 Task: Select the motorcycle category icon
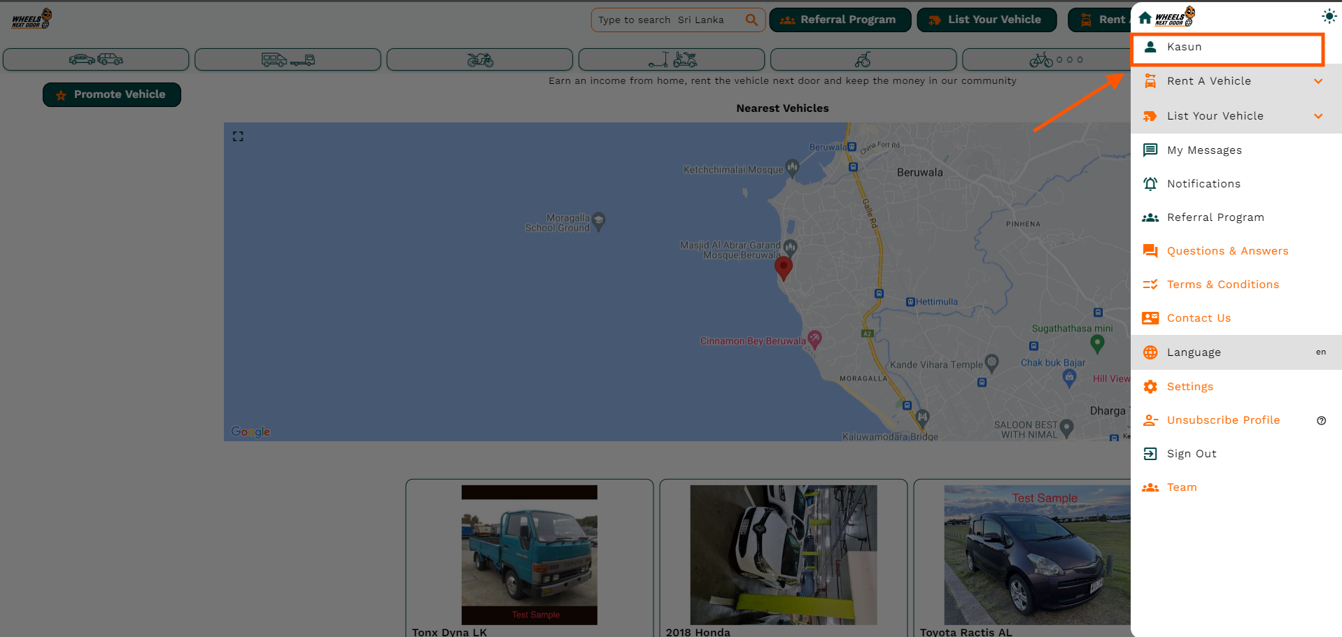480,59
